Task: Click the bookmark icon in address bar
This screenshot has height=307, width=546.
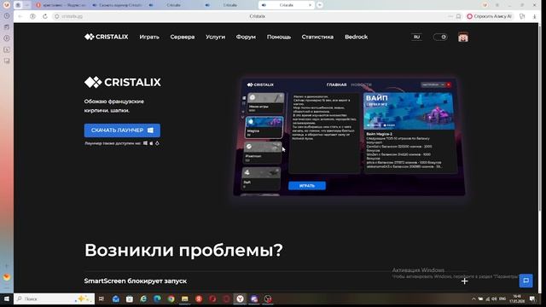Action: point(459,16)
